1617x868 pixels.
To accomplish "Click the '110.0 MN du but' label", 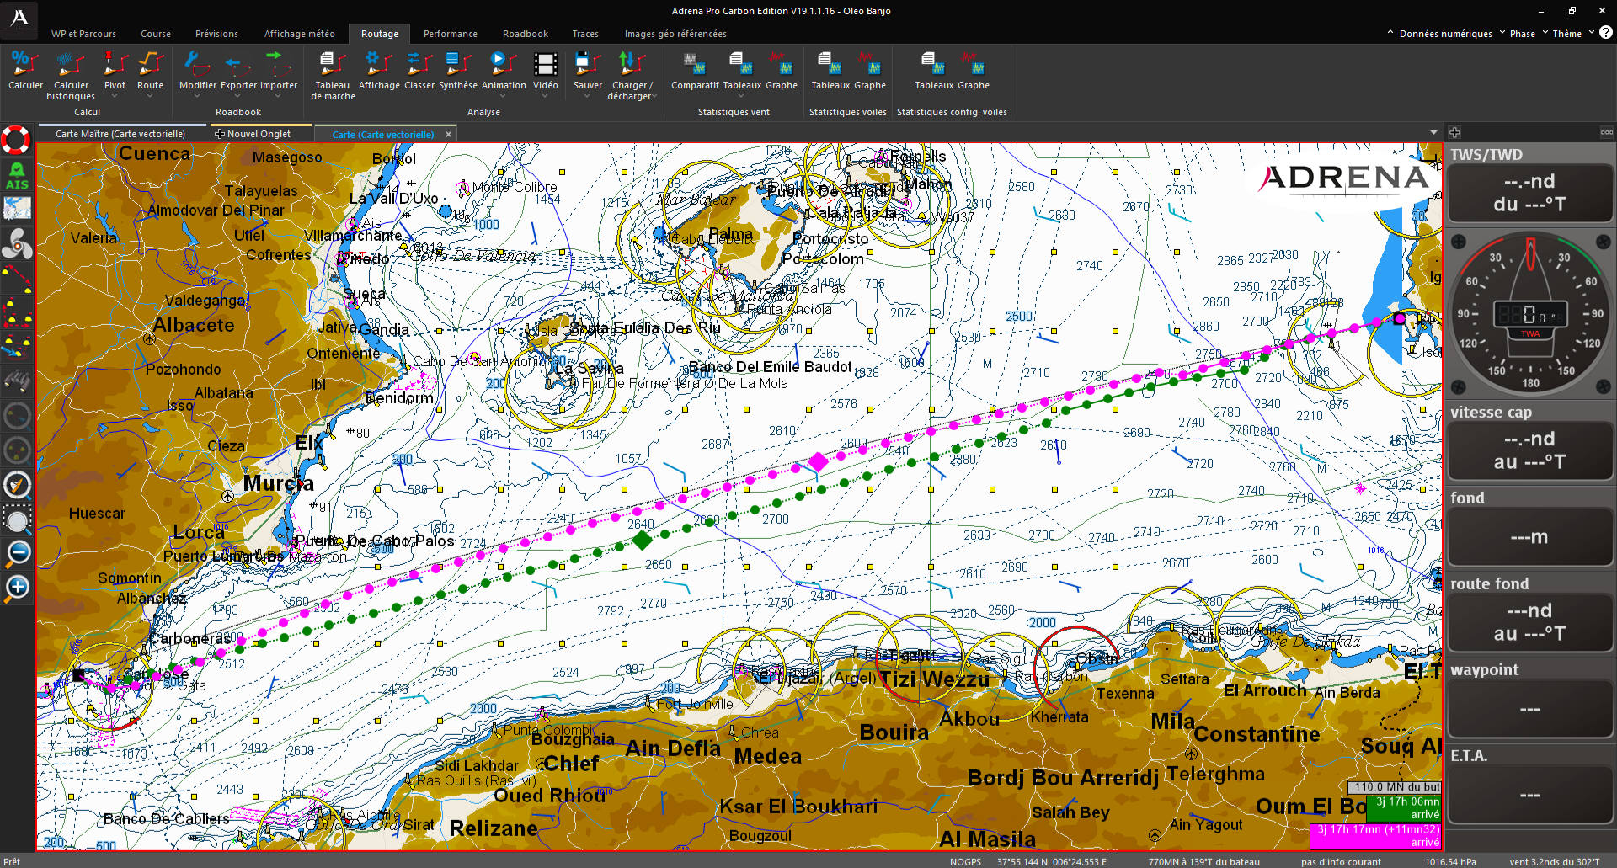I will [x=1395, y=787].
